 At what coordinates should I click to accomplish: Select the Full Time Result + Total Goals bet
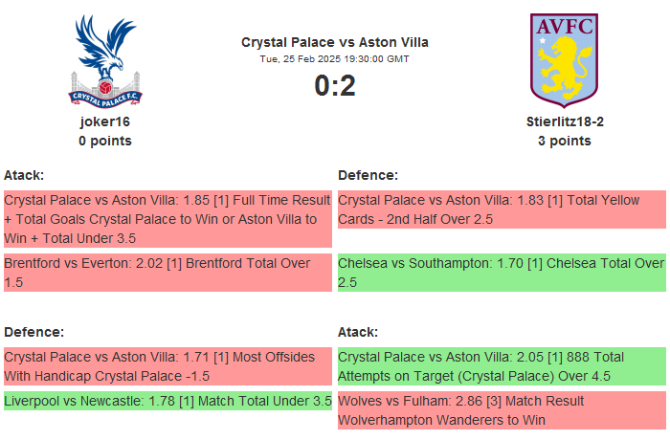[167, 219]
